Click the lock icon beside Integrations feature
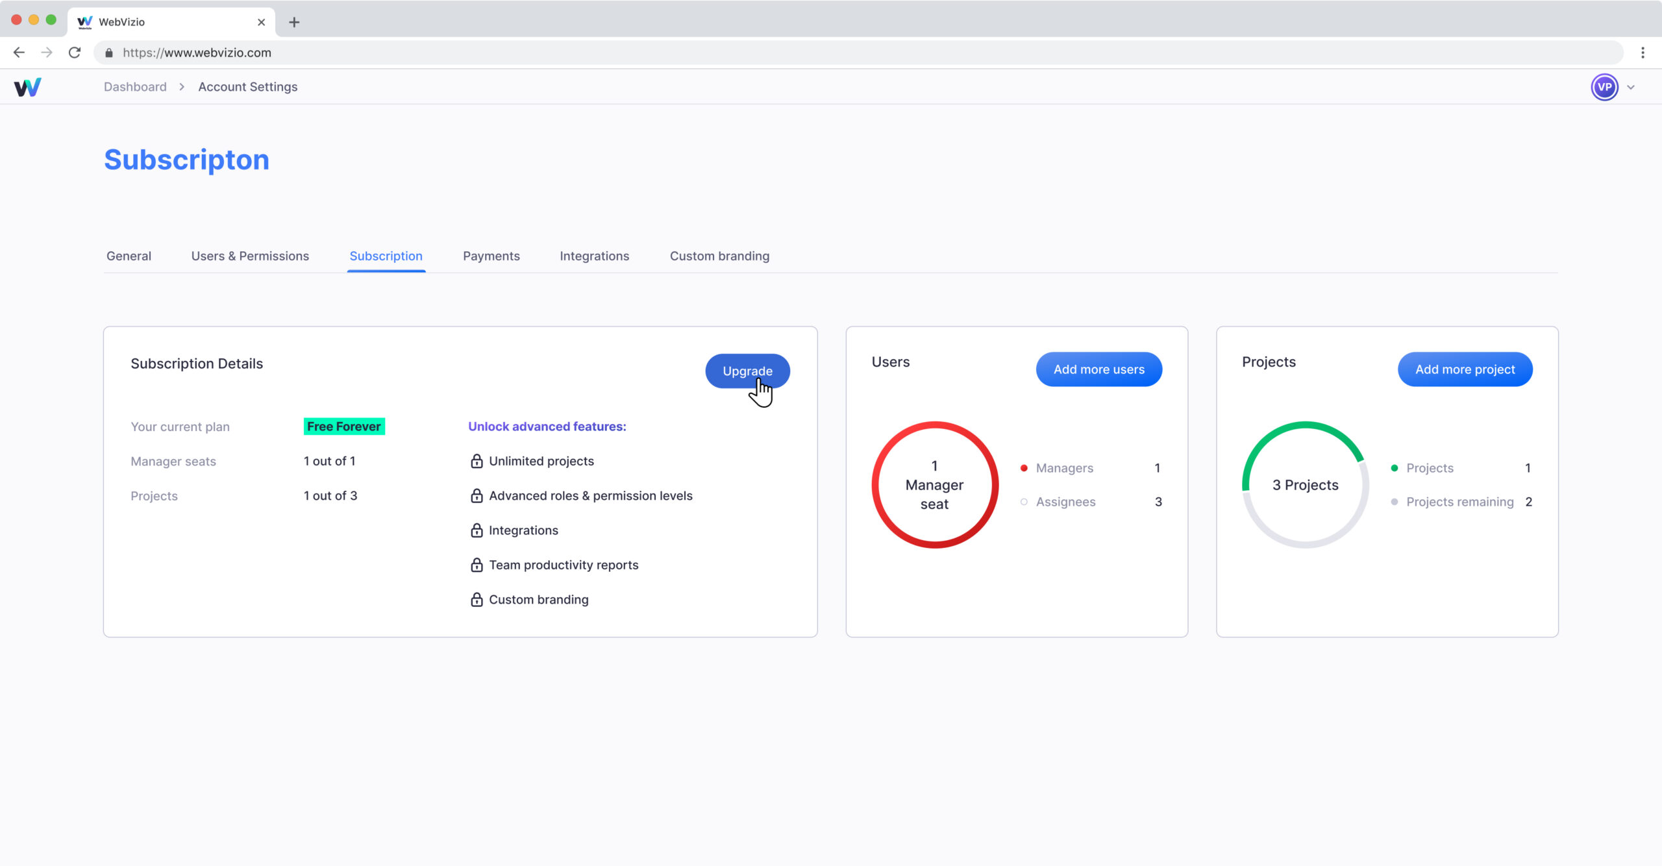The width and height of the screenshot is (1662, 866). point(477,530)
